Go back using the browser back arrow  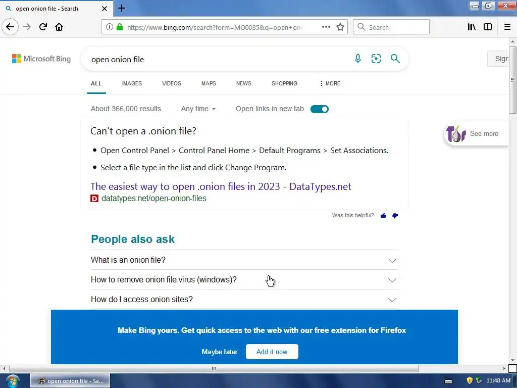tap(10, 27)
